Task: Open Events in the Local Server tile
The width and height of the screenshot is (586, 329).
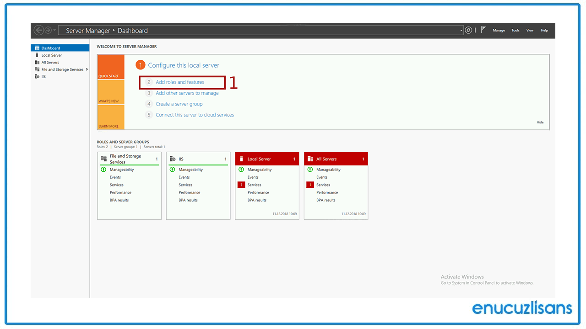Action: pos(253,177)
